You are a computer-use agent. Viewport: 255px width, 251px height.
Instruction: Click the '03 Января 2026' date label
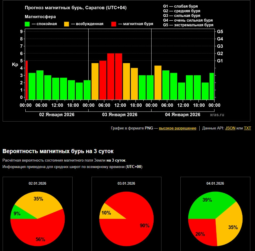point(119,115)
